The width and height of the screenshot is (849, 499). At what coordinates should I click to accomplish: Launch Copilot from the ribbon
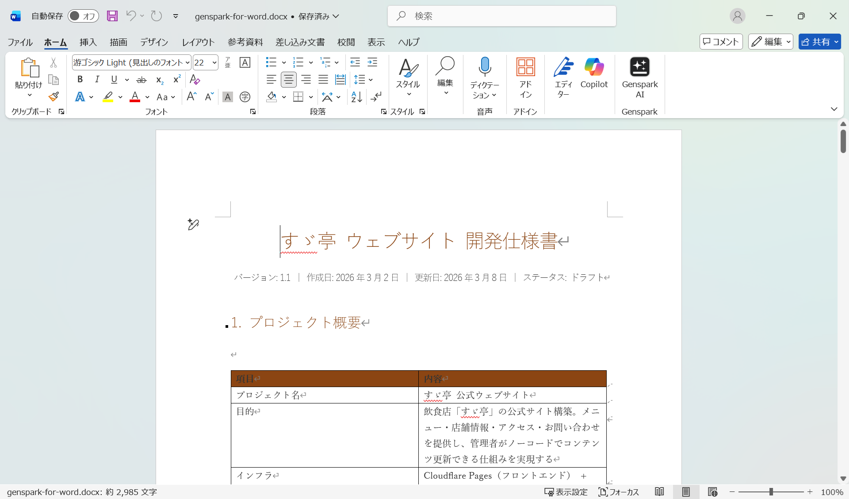point(594,75)
